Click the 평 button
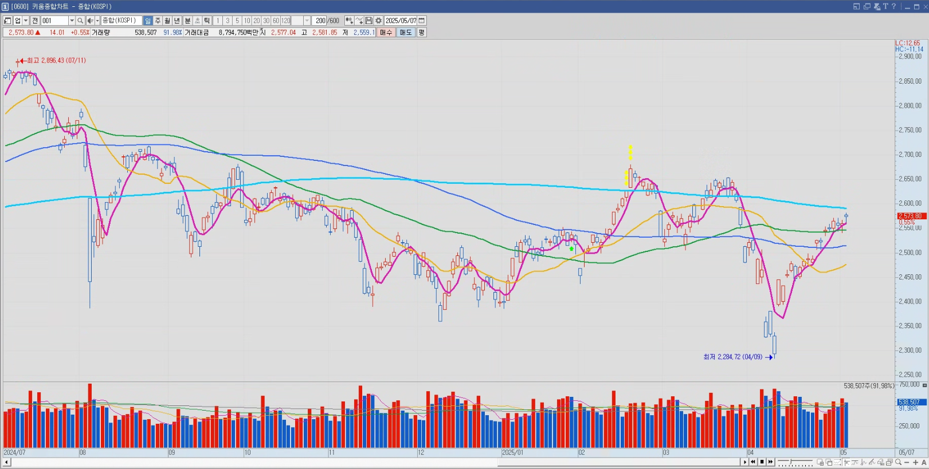This screenshot has height=469, width=929. 421,33
